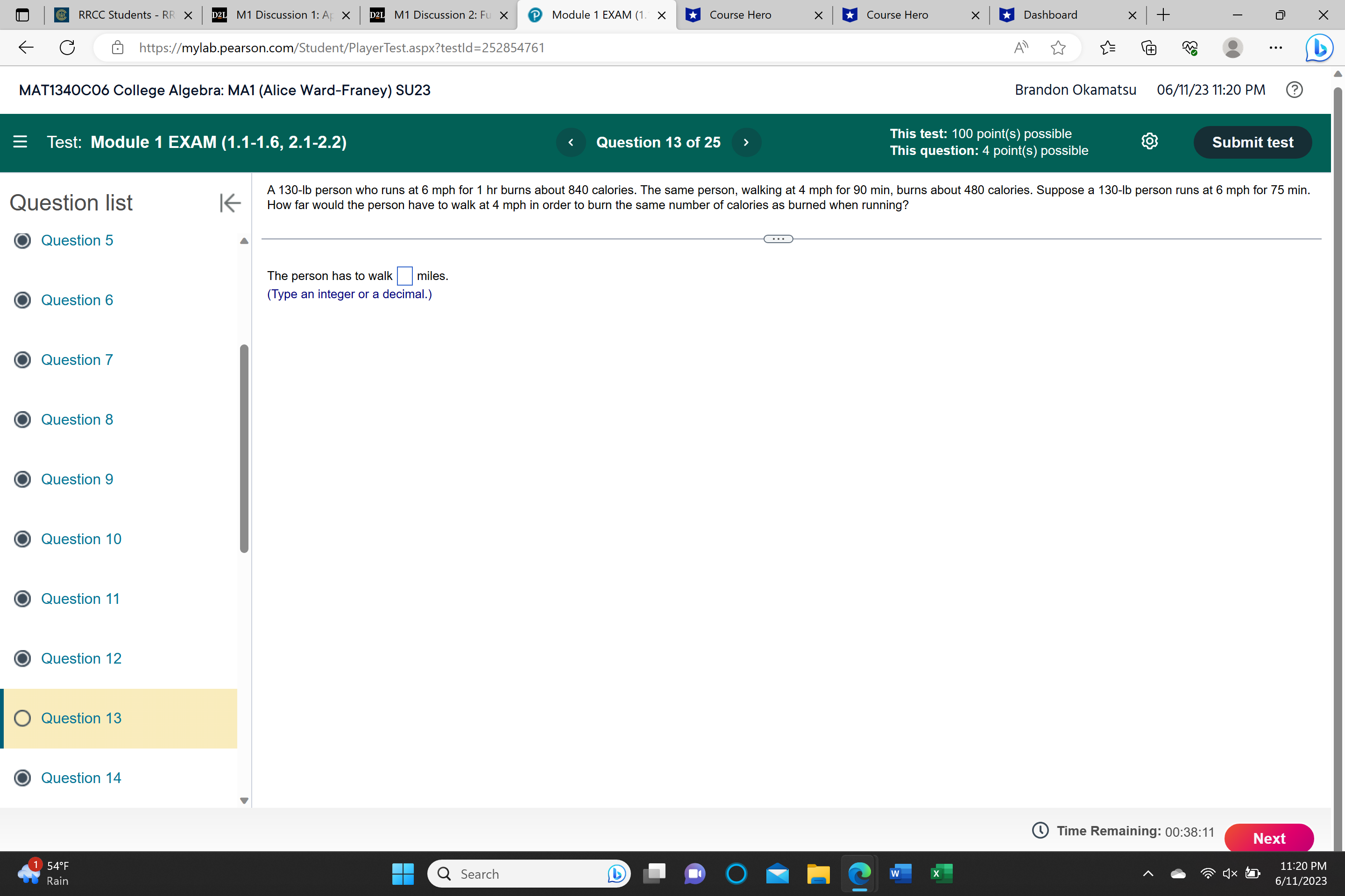Image resolution: width=1345 pixels, height=896 pixels.
Task: Open the browser settings ellipsis menu
Action: tap(1276, 48)
